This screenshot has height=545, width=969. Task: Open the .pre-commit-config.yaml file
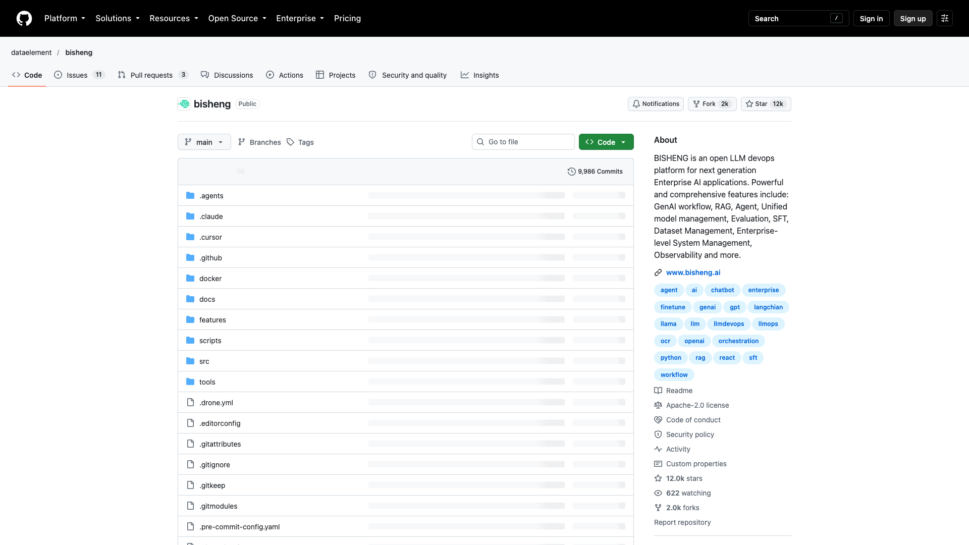coord(239,527)
